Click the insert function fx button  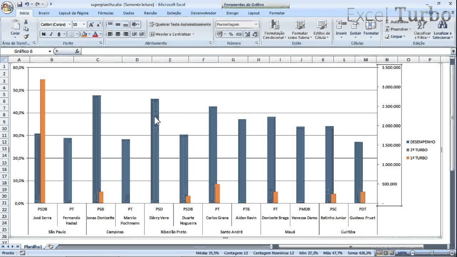[77, 51]
